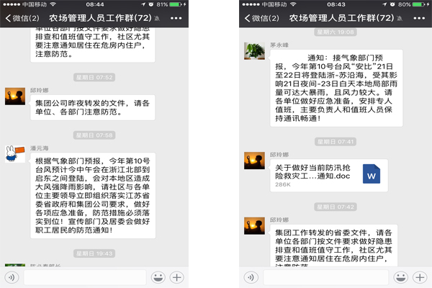Viewport: 432px width, 288px height.
Task: Go back to 微信(2) in left chat
Action: coord(22,18)
